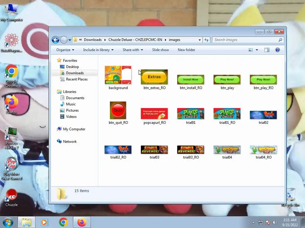305x228 pixels.
Task: Change the view with the view icon
Action: (x=250, y=50)
